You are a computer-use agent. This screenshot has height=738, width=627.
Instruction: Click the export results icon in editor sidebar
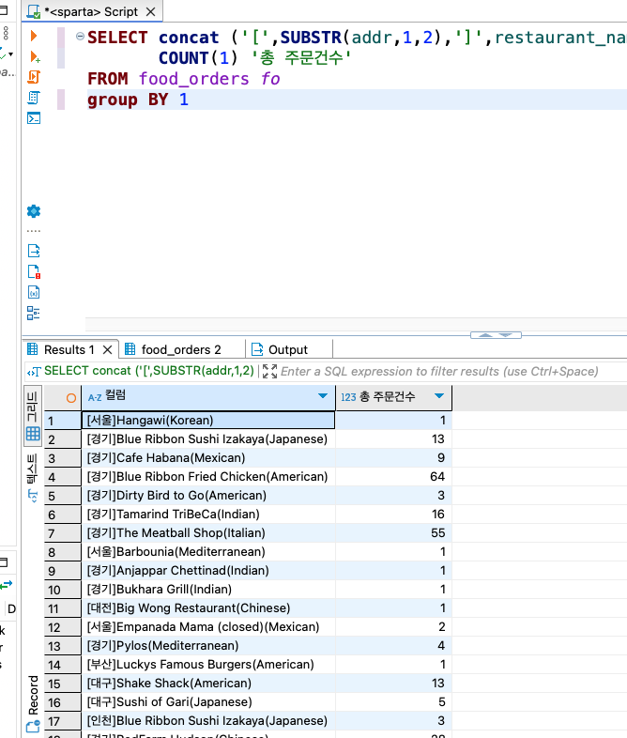(34, 251)
